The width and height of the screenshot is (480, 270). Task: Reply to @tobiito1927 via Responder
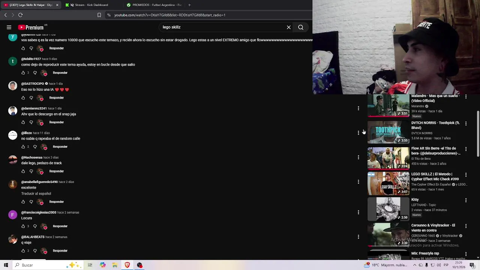(60, 73)
